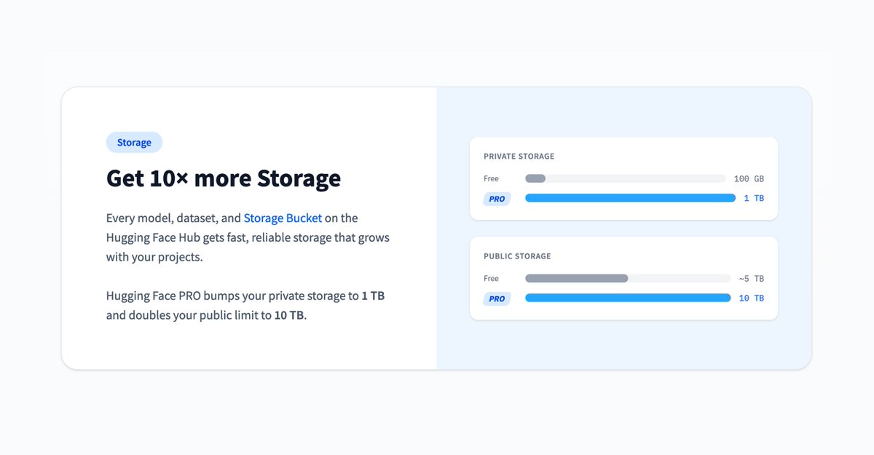Click the PRO public storage bar
The width and height of the screenshot is (874, 455).
[628, 298]
